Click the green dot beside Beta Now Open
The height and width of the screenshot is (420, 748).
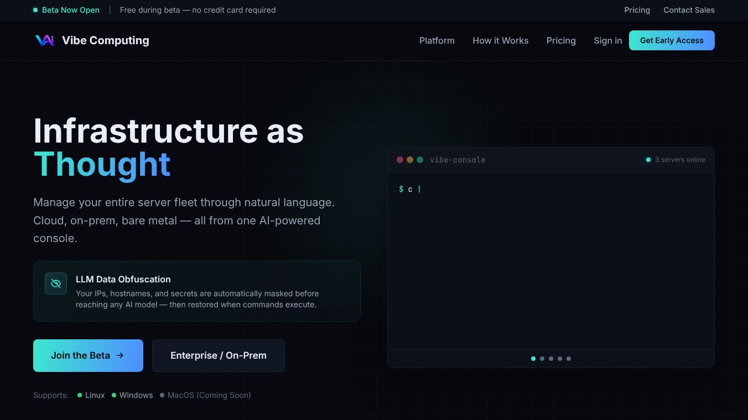tap(35, 10)
